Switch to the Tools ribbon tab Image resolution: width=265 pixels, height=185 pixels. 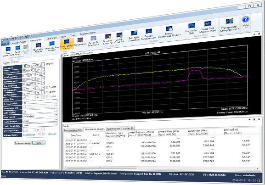(x=63, y=36)
